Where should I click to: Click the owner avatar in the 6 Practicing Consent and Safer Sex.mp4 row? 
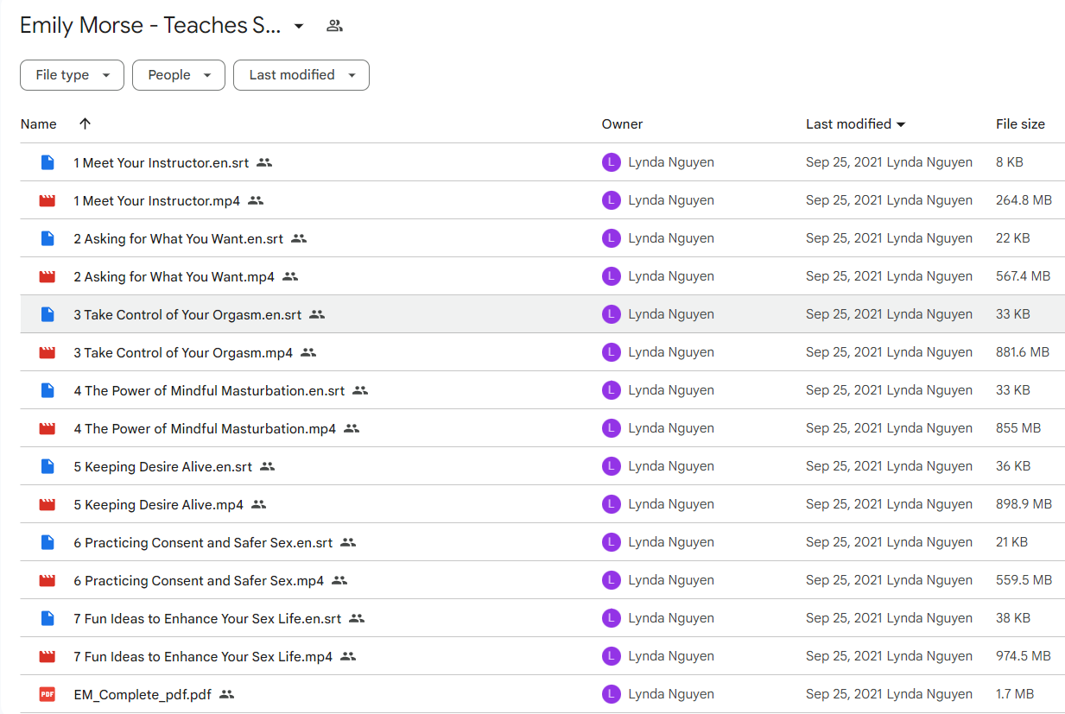pos(612,580)
